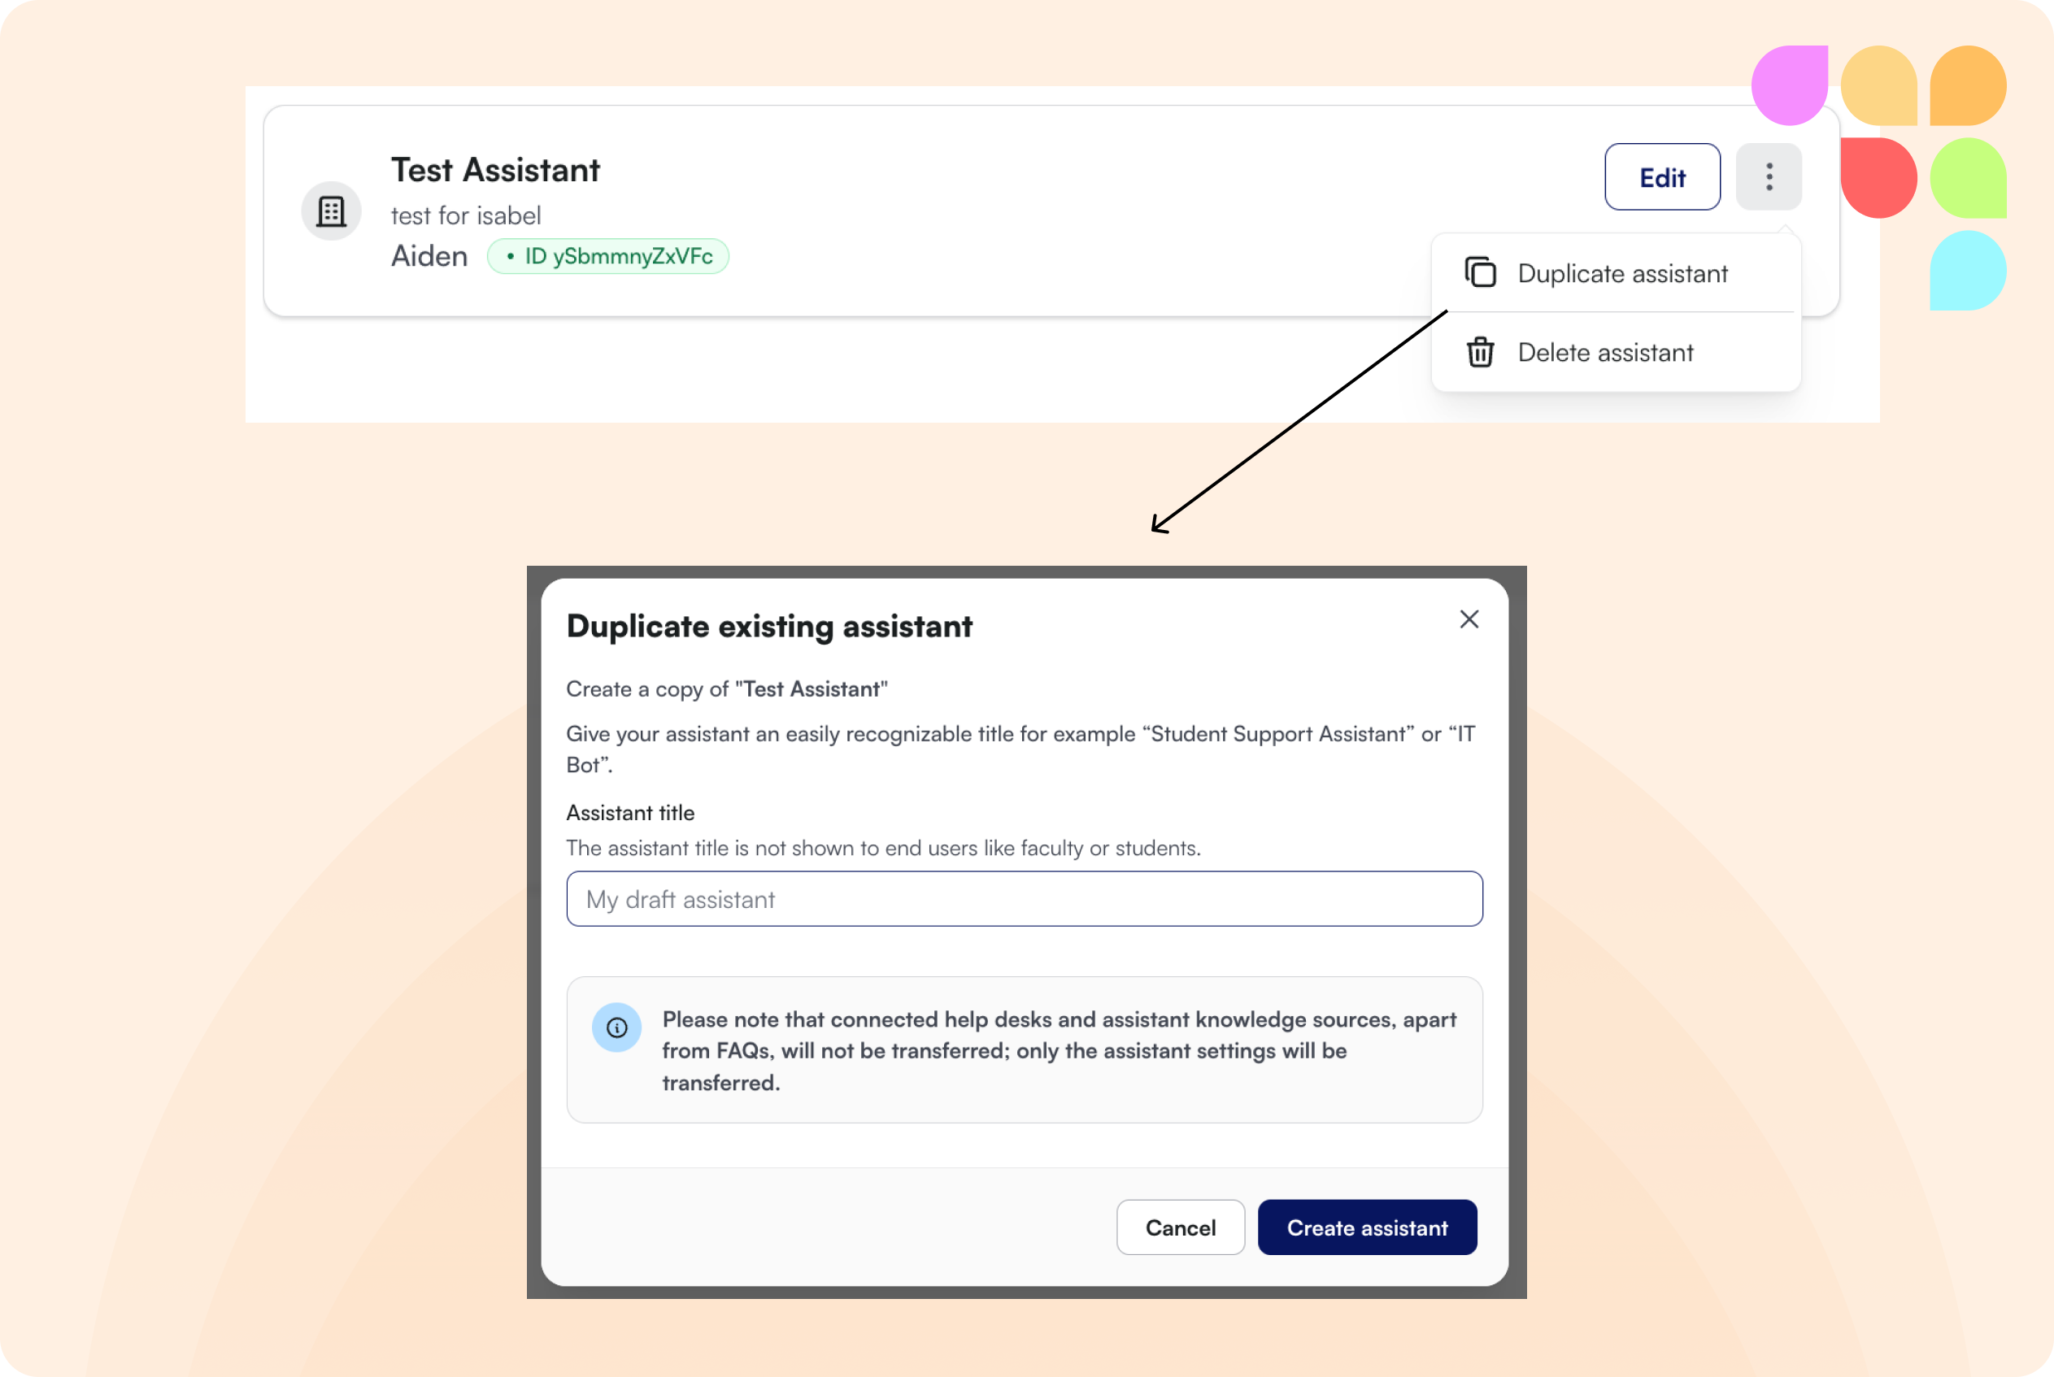Click the duplicate copy icon

(1480, 272)
